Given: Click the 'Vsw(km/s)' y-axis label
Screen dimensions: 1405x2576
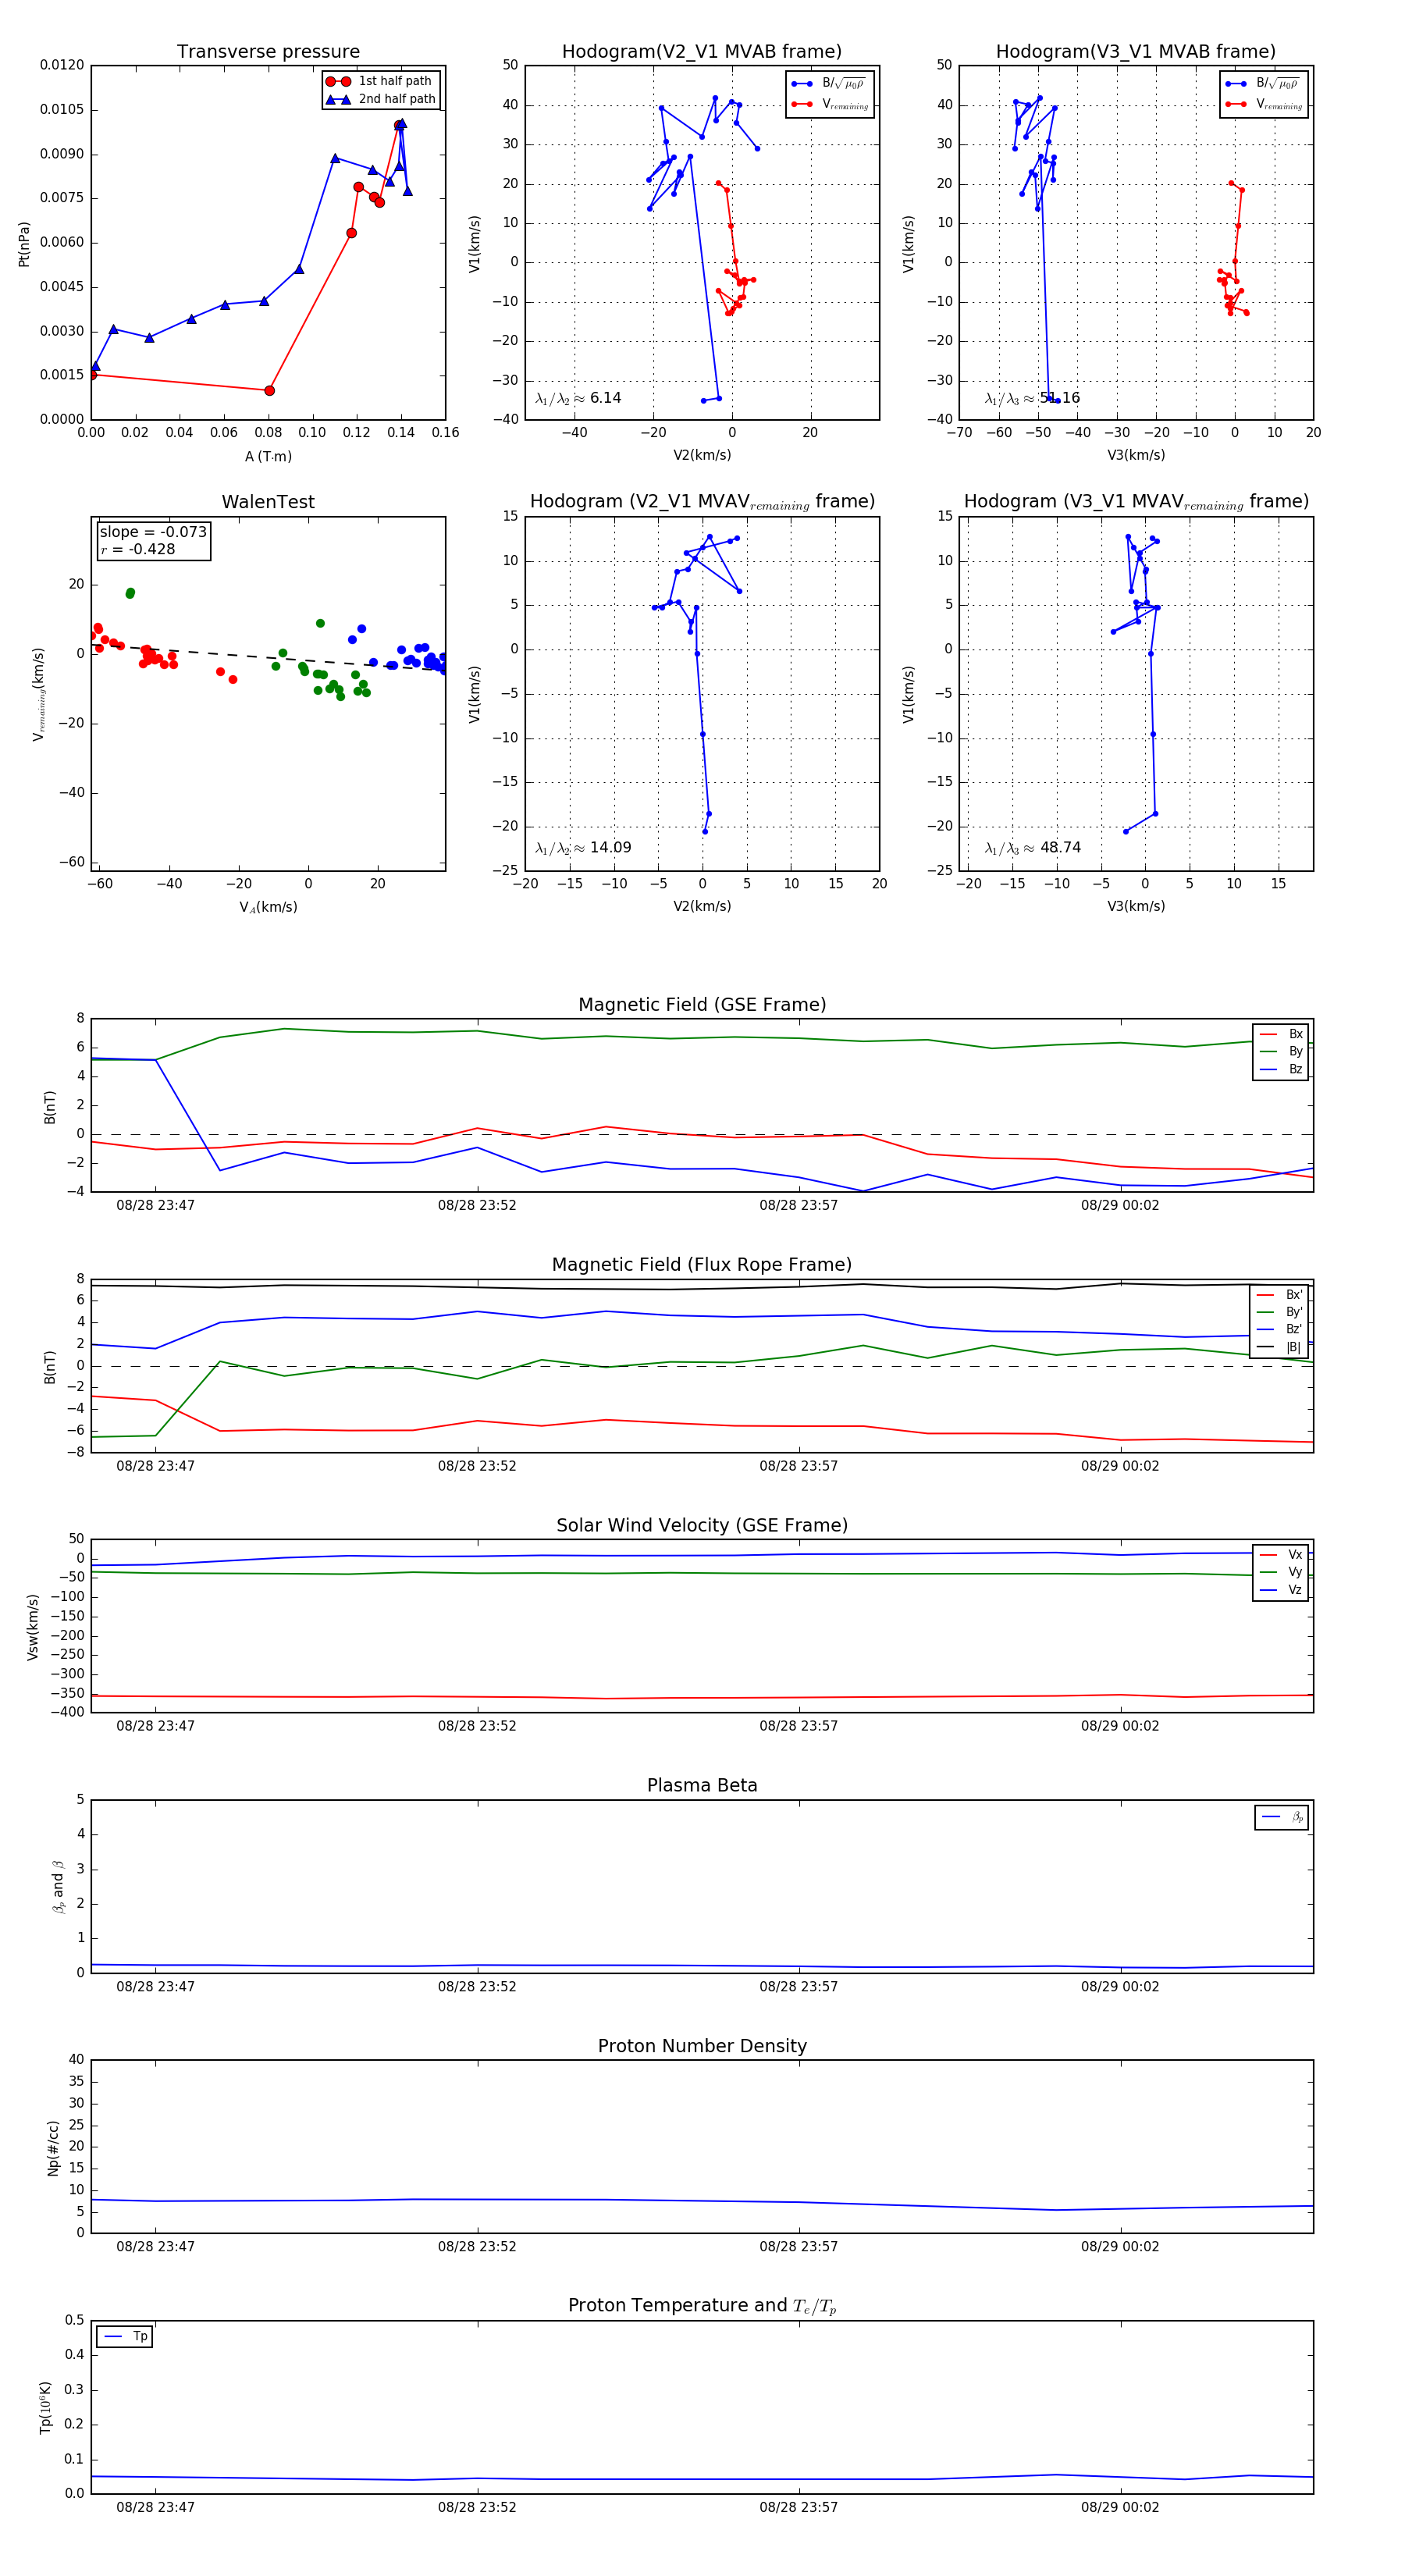Looking at the screenshot, I should [x=33, y=1627].
